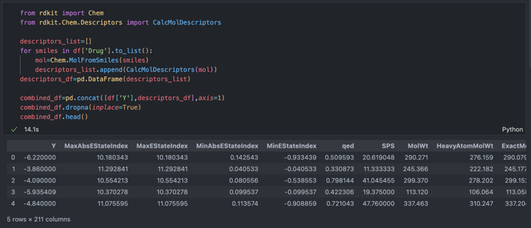Click the row index 0 label
This screenshot has height=228, width=531.
pos(13,158)
